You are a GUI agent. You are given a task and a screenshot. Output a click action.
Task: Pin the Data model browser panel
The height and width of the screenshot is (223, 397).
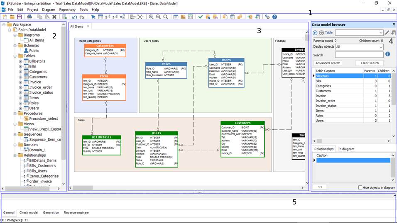pyautogui.click(x=393, y=25)
